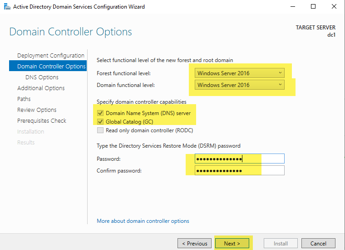Screen dimensions: 345x250
Task: Open the Forest functional level dropdown
Action: click(239, 73)
